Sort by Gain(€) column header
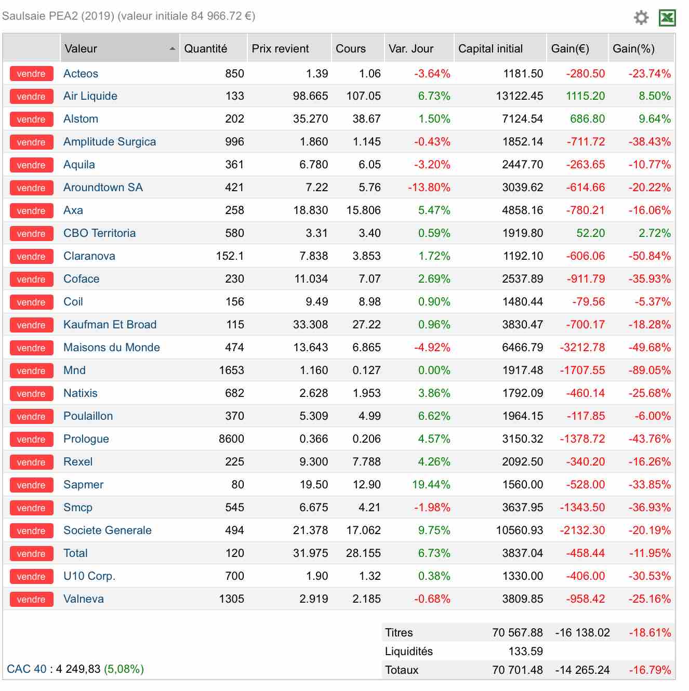This screenshot has height=691, width=689. pos(577,48)
